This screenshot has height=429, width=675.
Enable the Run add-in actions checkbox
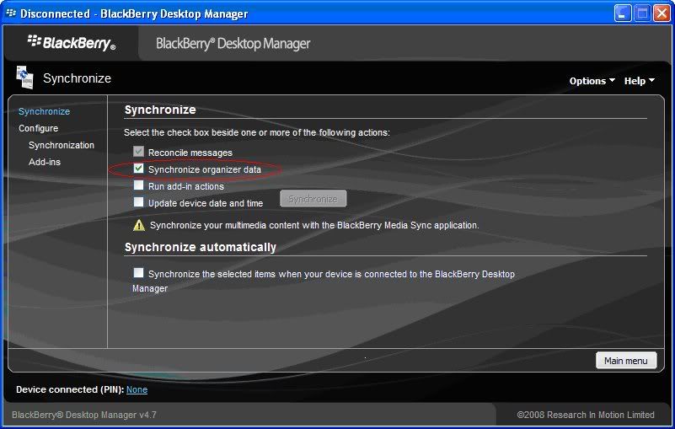pyautogui.click(x=138, y=185)
